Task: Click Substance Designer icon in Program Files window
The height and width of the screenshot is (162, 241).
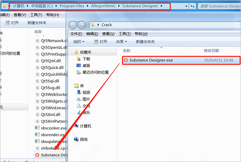Action: [37, 155]
